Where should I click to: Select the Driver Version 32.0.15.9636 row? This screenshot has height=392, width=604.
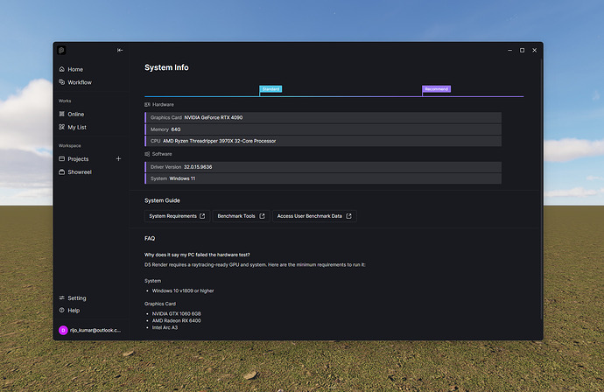click(x=323, y=167)
